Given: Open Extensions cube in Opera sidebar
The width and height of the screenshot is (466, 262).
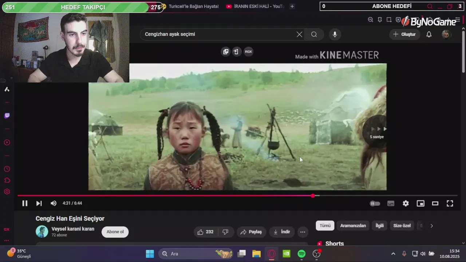Looking at the screenshot, I should (x=7, y=180).
